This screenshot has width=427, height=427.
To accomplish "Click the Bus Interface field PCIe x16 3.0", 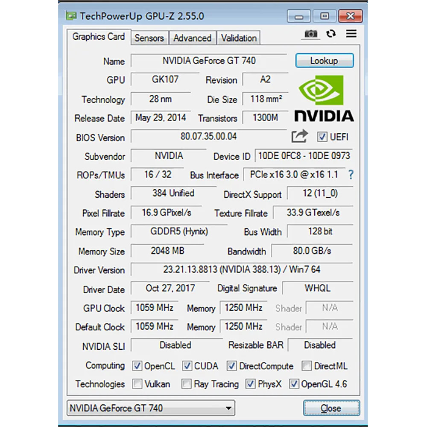I will 294,174.
